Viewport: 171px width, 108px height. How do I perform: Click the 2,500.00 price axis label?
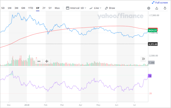(x=154, y=55)
